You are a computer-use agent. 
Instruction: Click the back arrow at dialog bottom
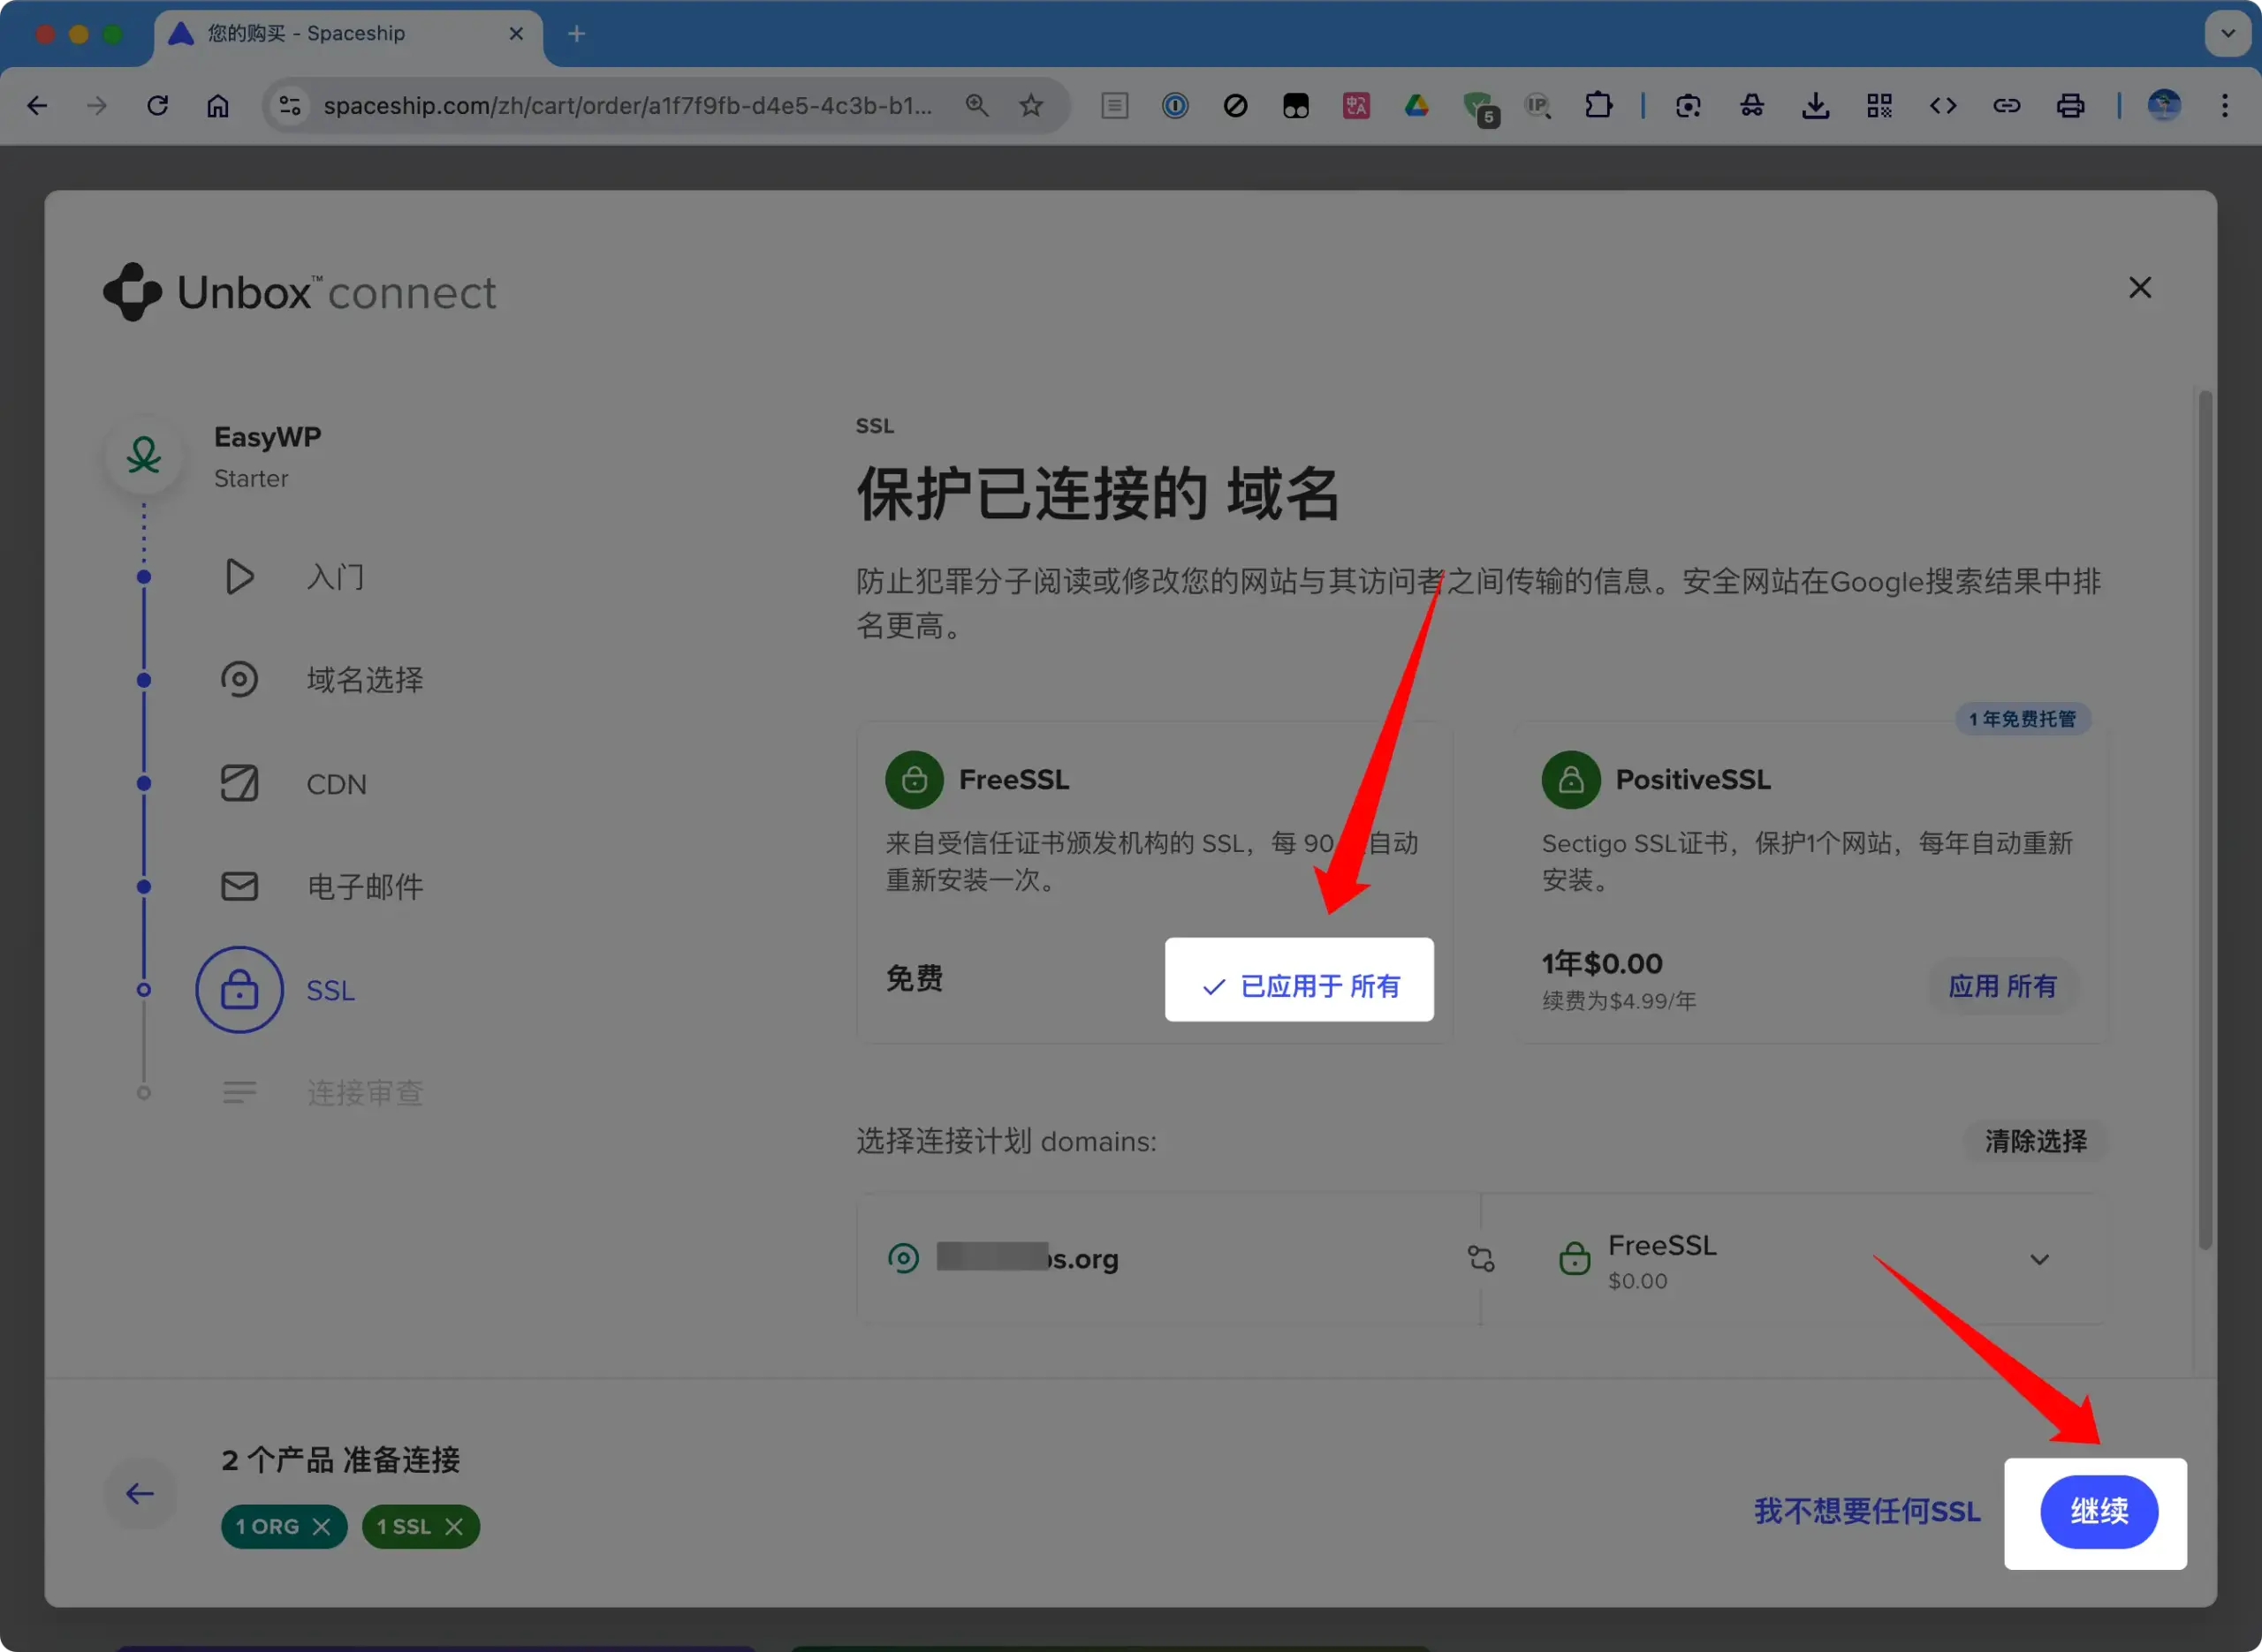140,1494
